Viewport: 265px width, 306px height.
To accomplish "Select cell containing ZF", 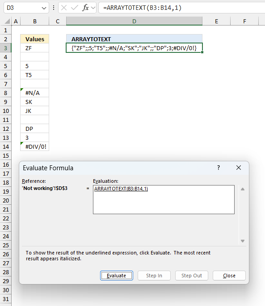I will coord(35,48).
